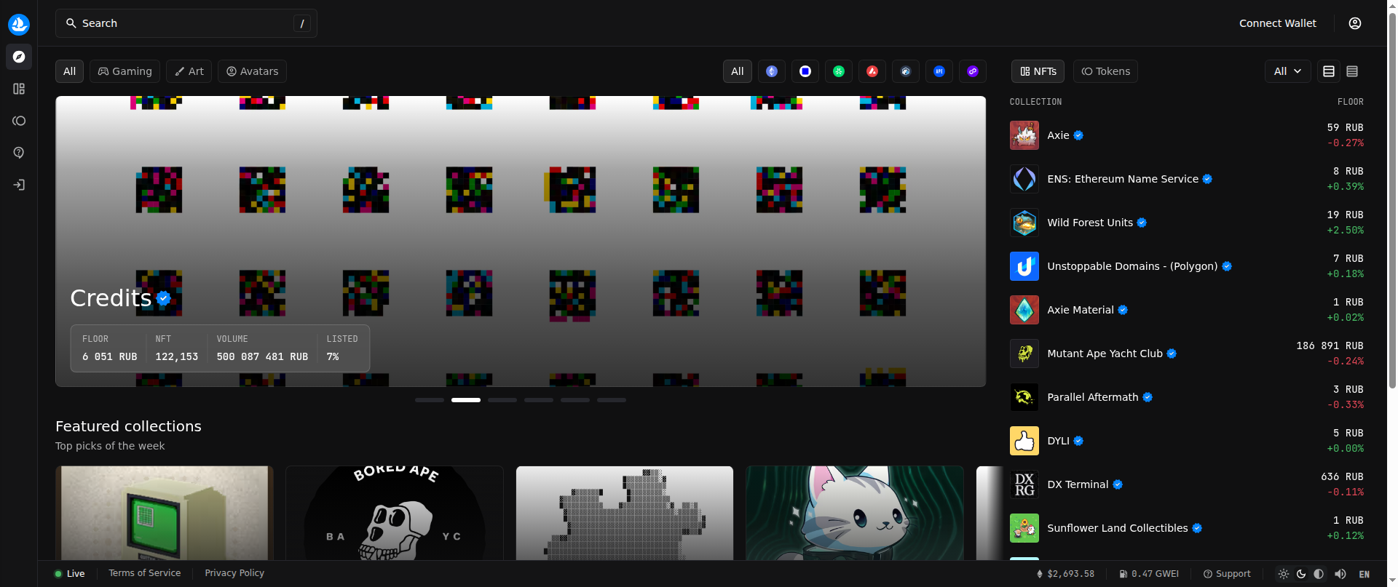Click the sidebar sign-in arrow icon
Image resolution: width=1398 pixels, height=587 pixels.
[19, 185]
